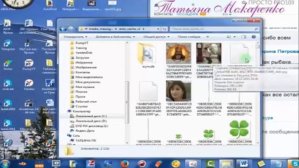
Task: Select Сеть network node in the tree
Action: point(76,136)
